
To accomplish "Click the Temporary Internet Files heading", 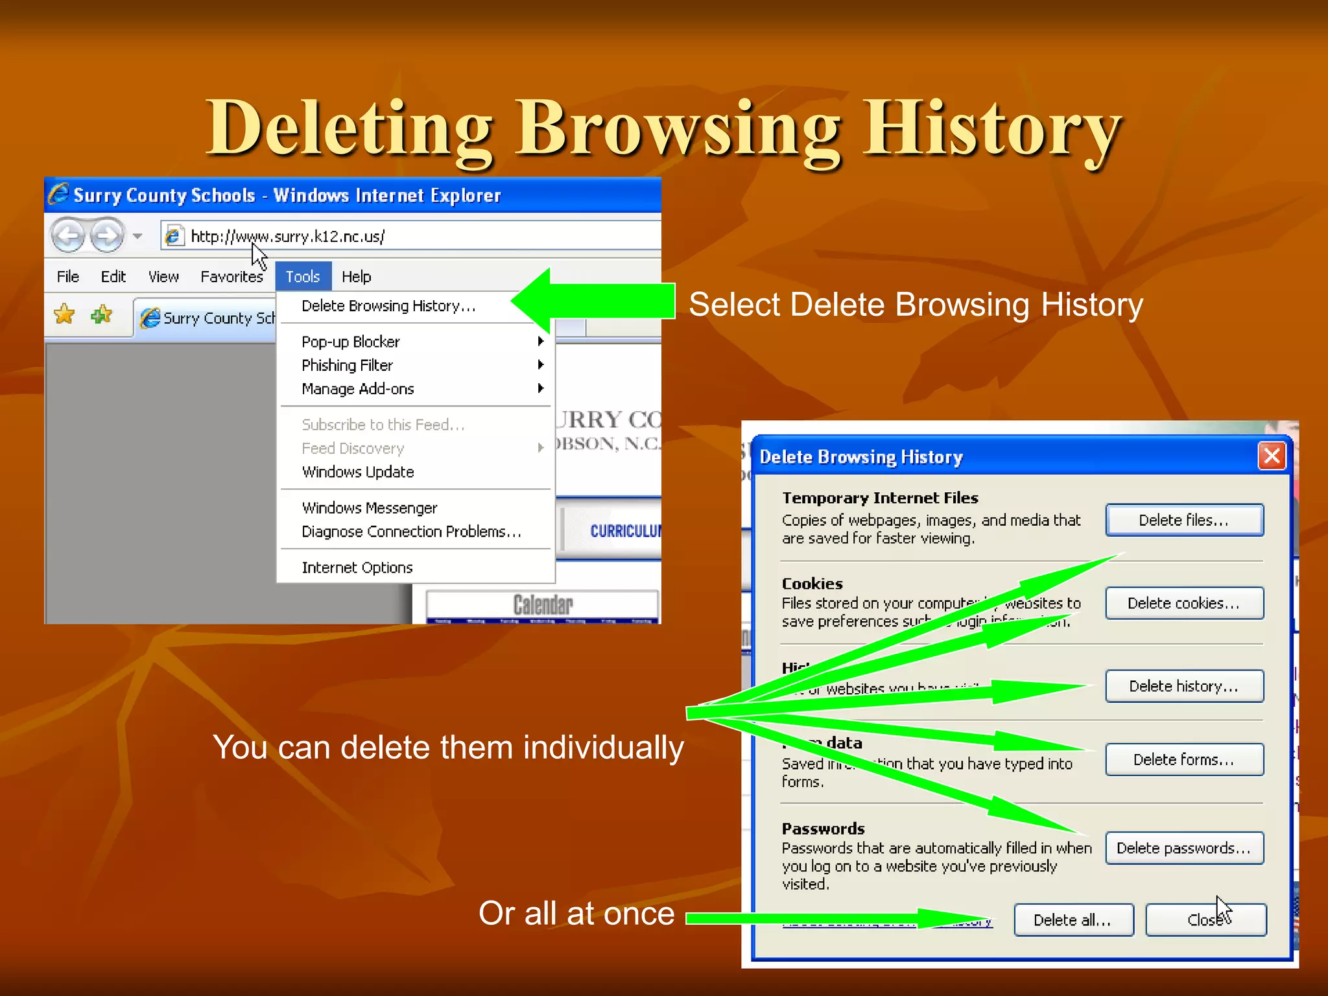I will (880, 498).
